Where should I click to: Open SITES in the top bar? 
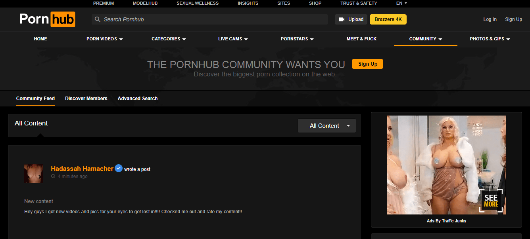pyautogui.click(x=284, y=3)
